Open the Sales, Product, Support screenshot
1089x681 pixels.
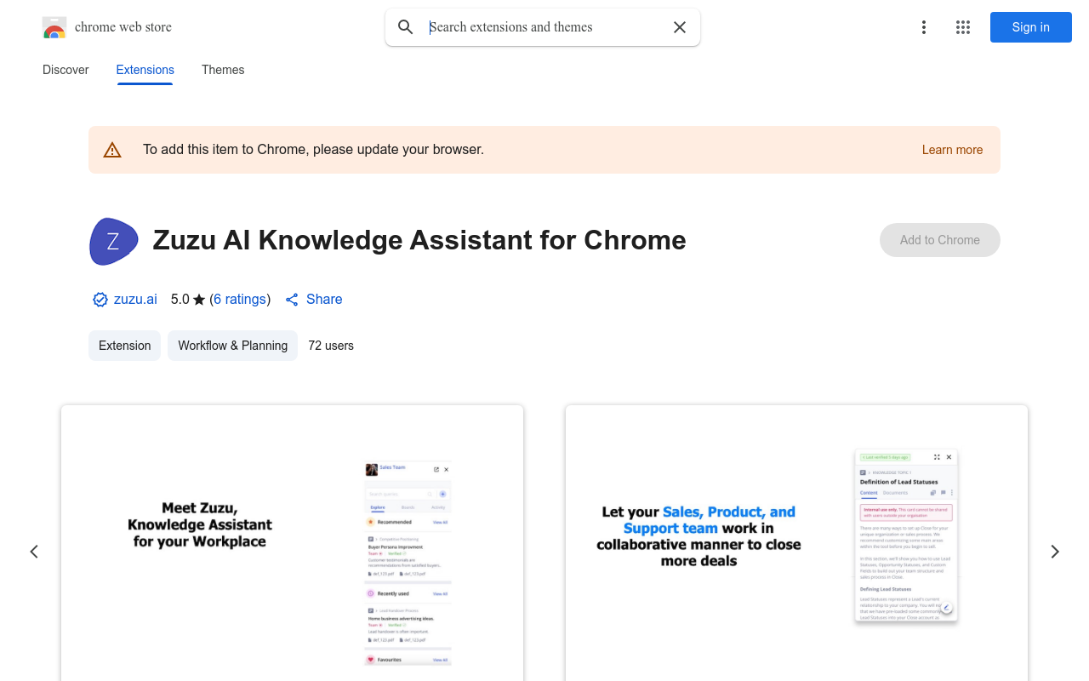coord(796,543)
